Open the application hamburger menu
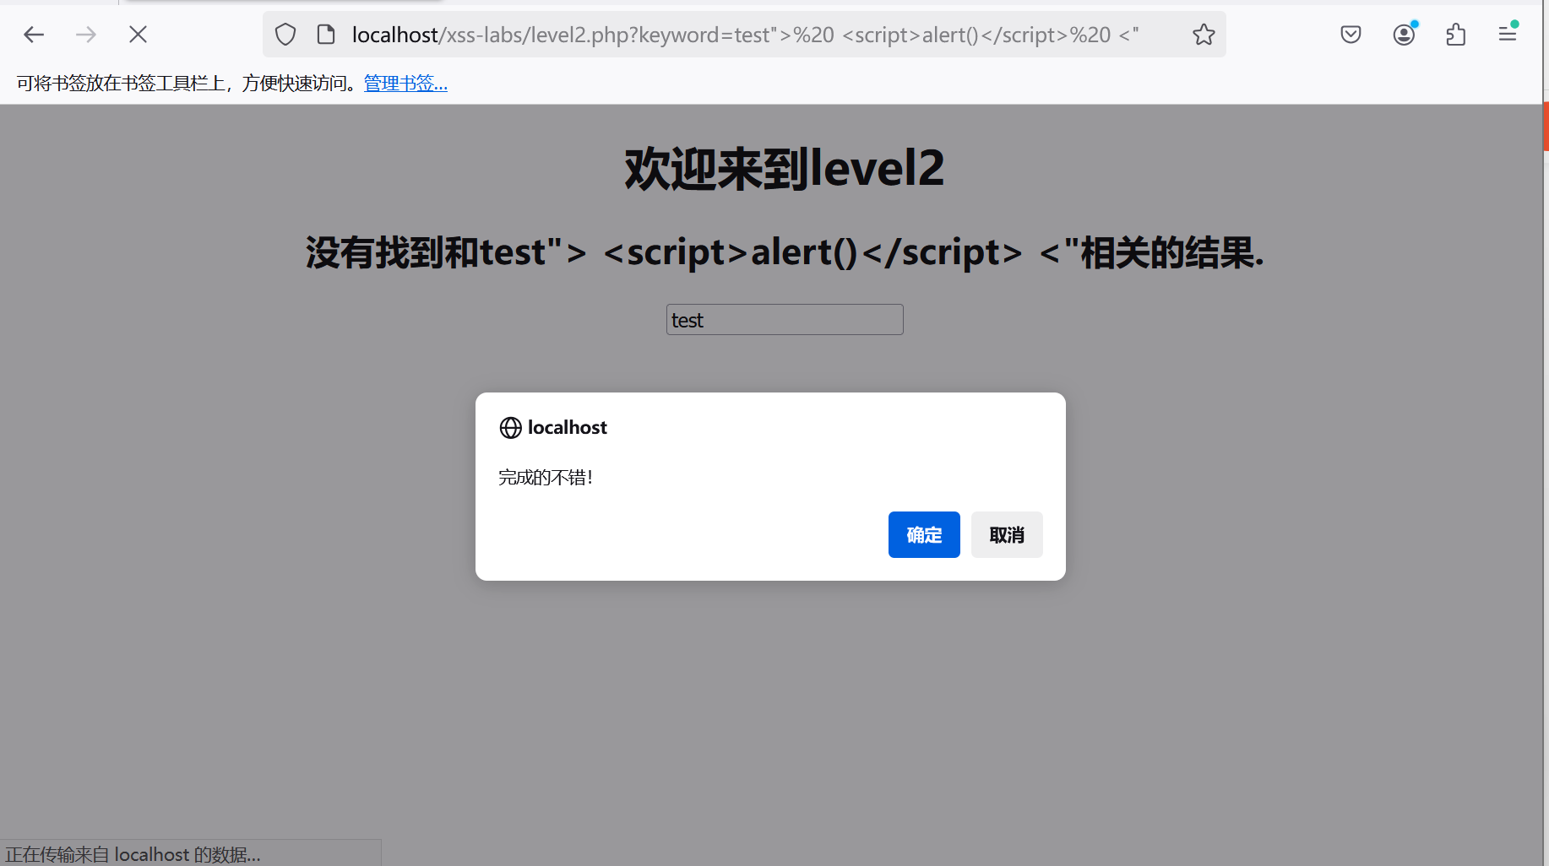The image size is (1549, 866). 1508,35
